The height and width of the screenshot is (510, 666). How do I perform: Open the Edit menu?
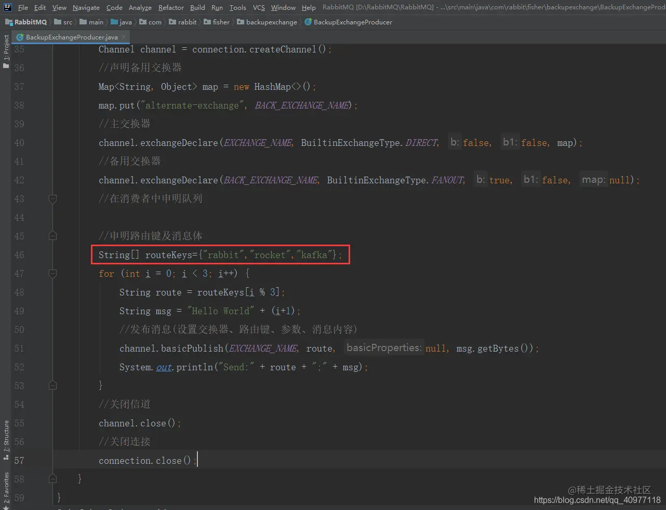pyautogui.click(x=40, y=7)
